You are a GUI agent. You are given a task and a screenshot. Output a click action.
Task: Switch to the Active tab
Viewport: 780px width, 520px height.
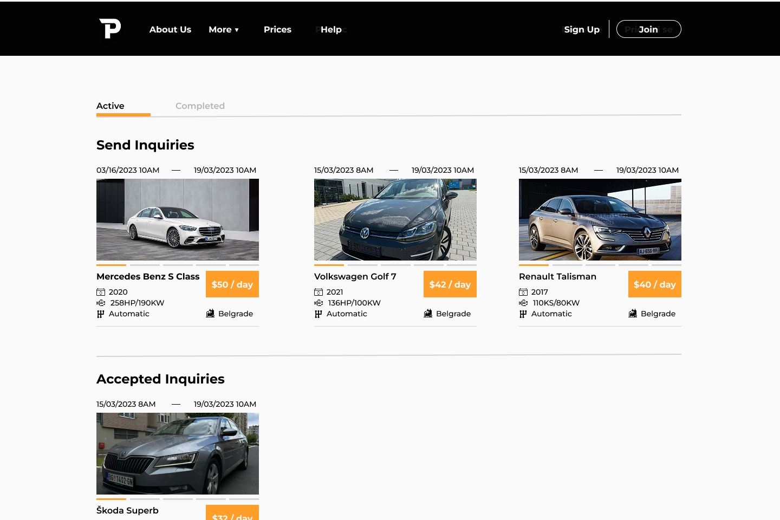[x=110, y=106]
